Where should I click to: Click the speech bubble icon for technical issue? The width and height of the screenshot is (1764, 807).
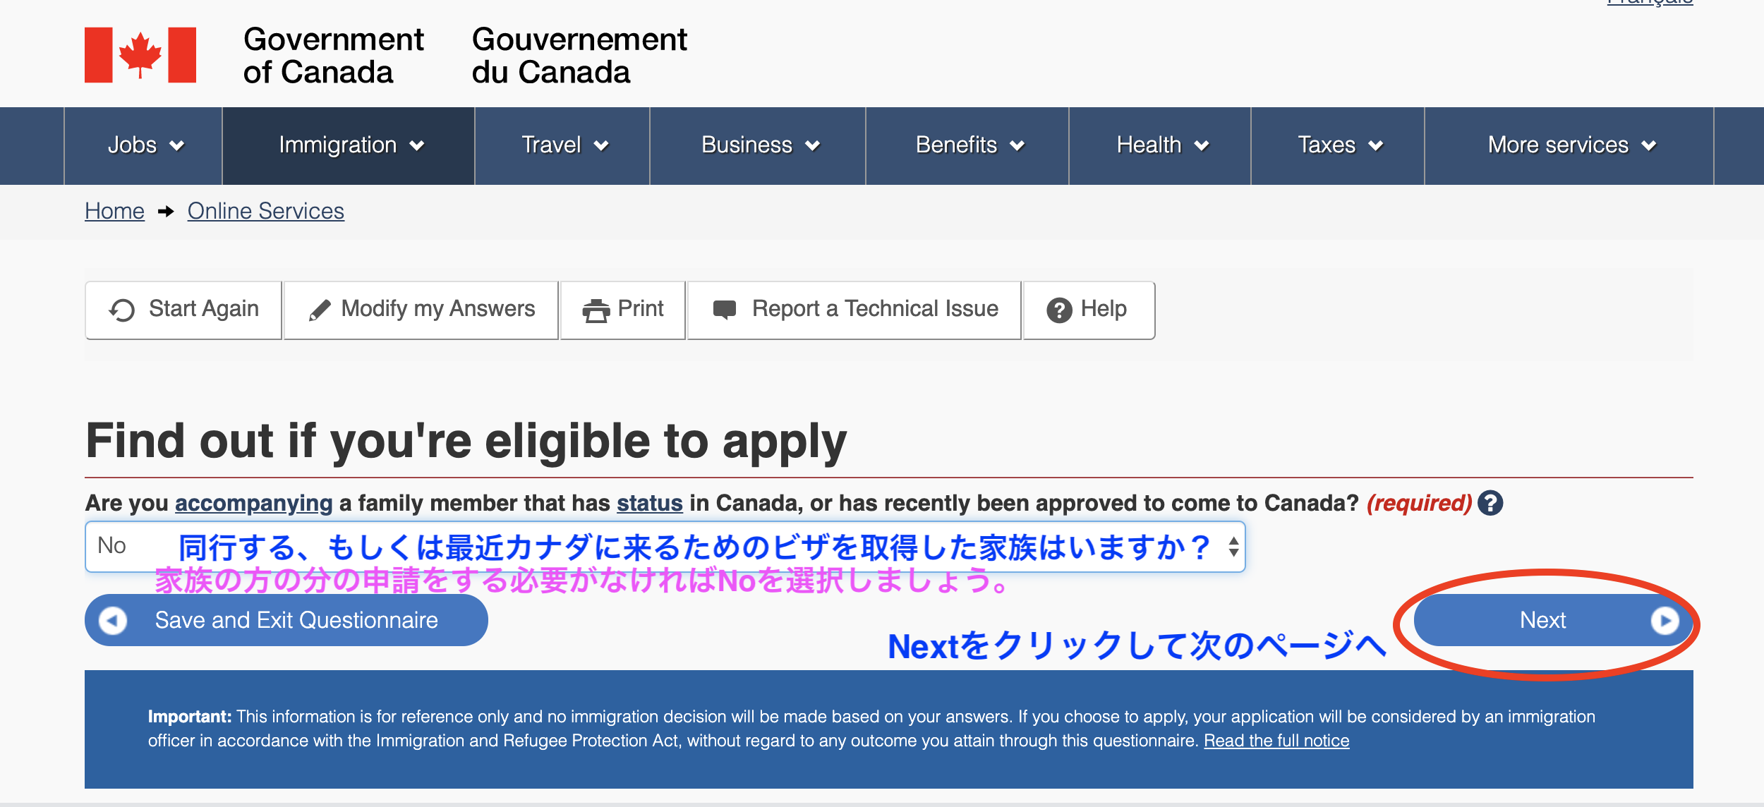(724, 310)
